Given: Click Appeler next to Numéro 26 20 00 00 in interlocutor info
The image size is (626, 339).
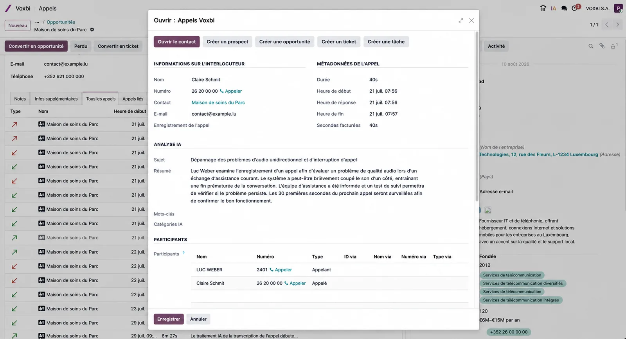Looking at the screenshot, I should (231, 91).
